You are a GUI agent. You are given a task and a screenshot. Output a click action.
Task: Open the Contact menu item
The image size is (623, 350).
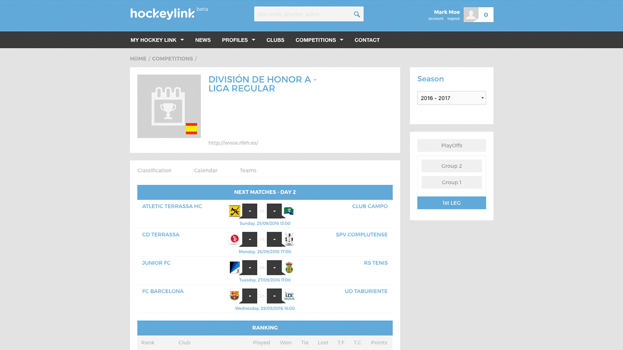pos(367,40)
